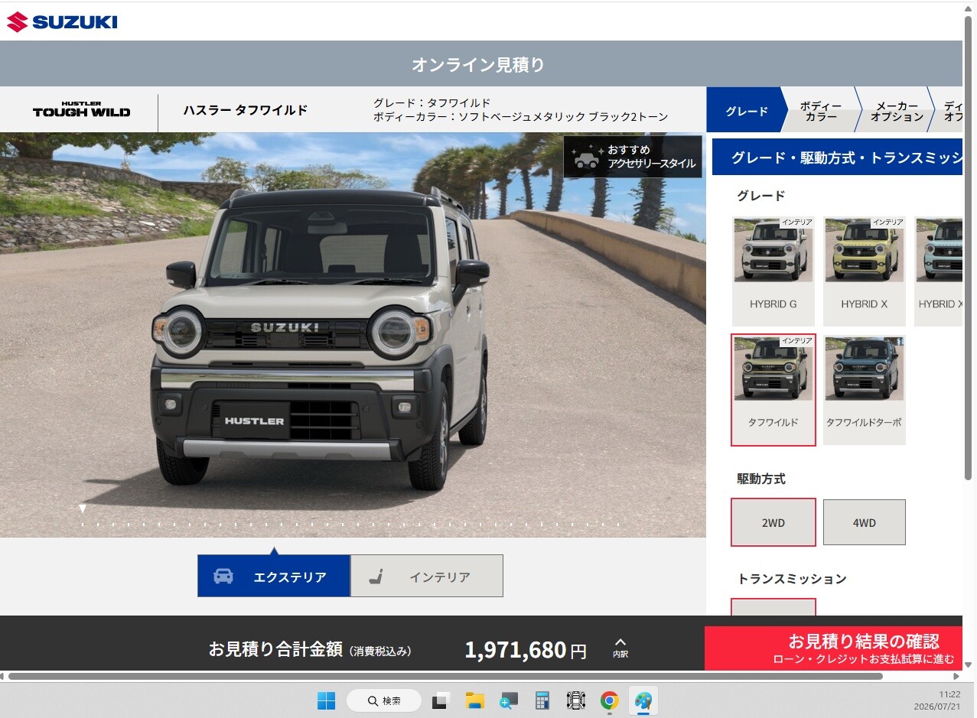The width and height of the screenshot is (977, 718).
Task: Click the グレード：タフワイルド summary text
Action: pos(432,103)
